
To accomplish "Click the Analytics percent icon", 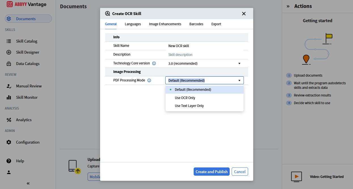I will click(x=9, y=120).
